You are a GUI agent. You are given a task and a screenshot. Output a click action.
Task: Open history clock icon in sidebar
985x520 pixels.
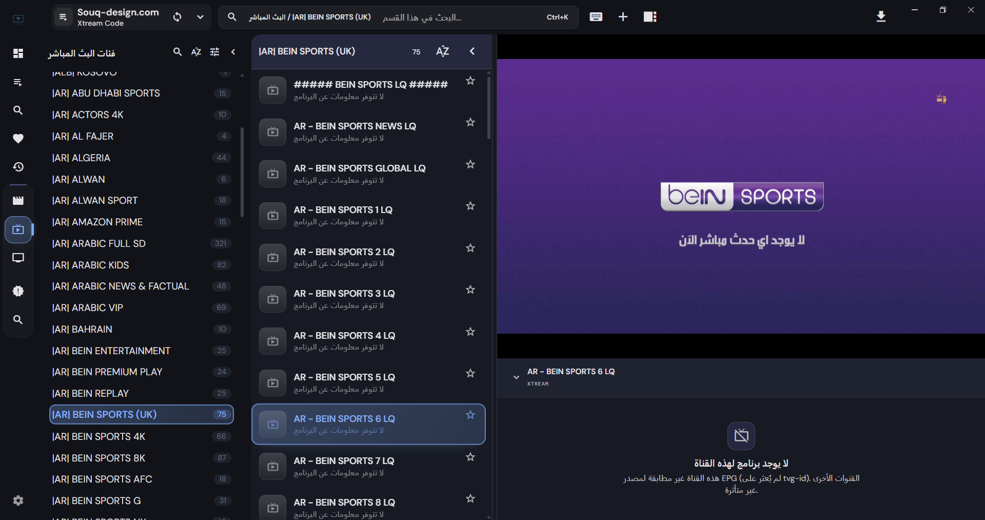coord(18,167)
